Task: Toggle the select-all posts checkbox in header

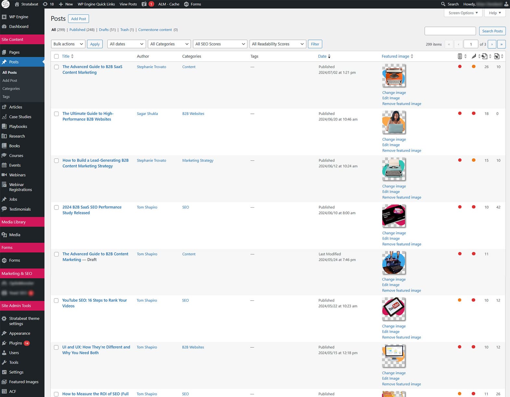Action: (56, 56)
